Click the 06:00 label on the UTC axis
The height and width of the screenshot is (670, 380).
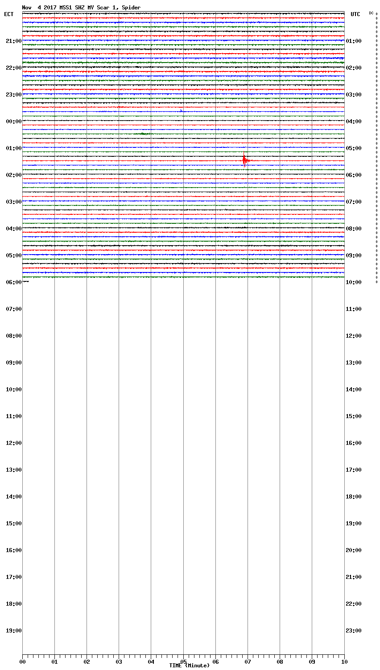(354, 175)
